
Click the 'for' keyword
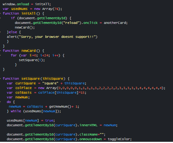pyautogui.click(x=14, y=55)
